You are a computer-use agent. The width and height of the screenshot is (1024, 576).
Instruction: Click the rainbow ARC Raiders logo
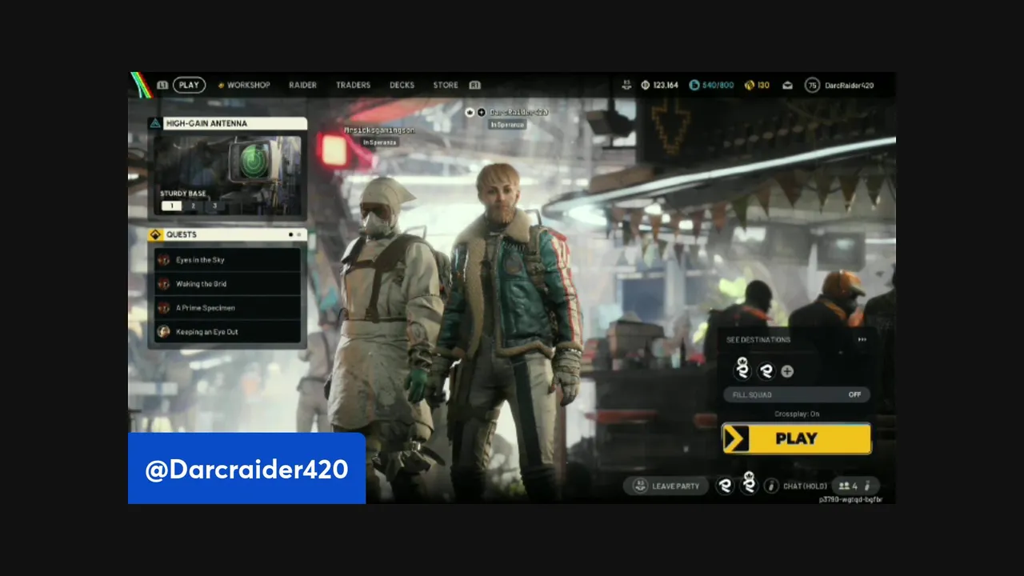[x=142, y=85]
